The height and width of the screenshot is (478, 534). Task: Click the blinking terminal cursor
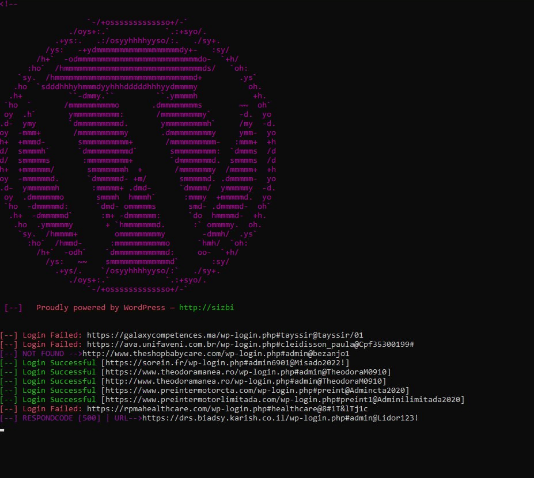click(2, 429)
